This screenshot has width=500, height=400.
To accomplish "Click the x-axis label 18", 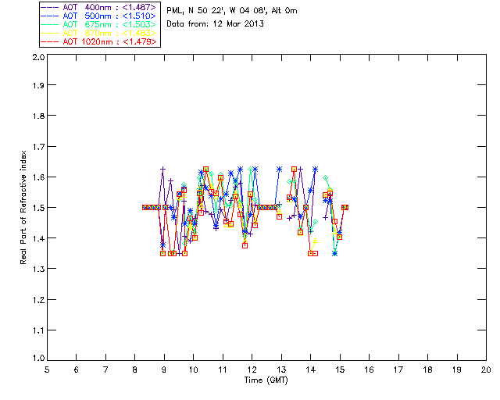I will 427,370.
